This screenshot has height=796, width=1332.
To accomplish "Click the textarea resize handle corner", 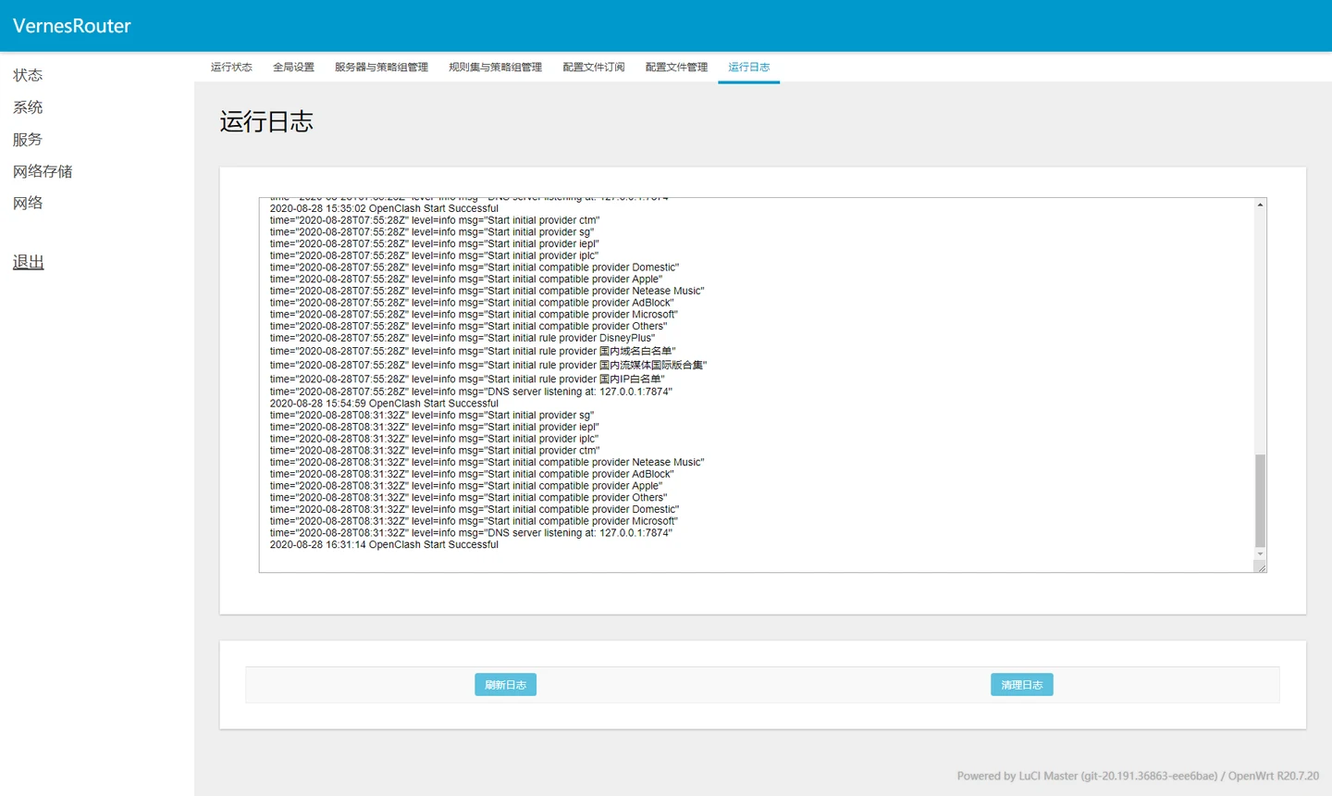I will pyautogui.click(x=1261, y=566).
